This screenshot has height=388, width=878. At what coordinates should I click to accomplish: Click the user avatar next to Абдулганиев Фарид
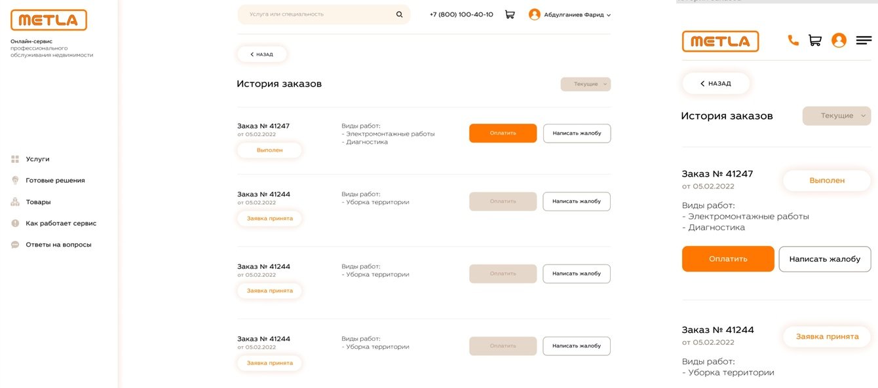534,14
